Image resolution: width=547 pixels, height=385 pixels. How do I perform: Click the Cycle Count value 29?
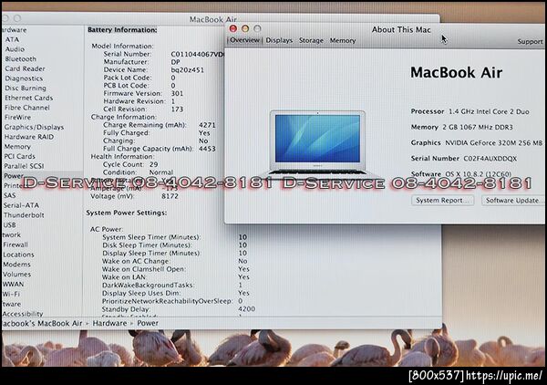(153, 164)
